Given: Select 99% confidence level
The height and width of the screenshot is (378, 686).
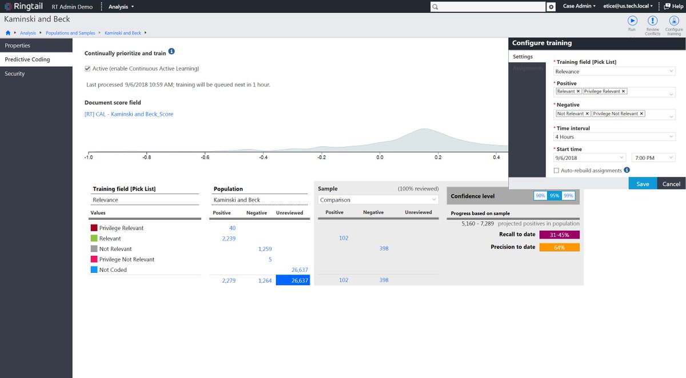Looking at the screenshot, I should click(x=568, y=196).
